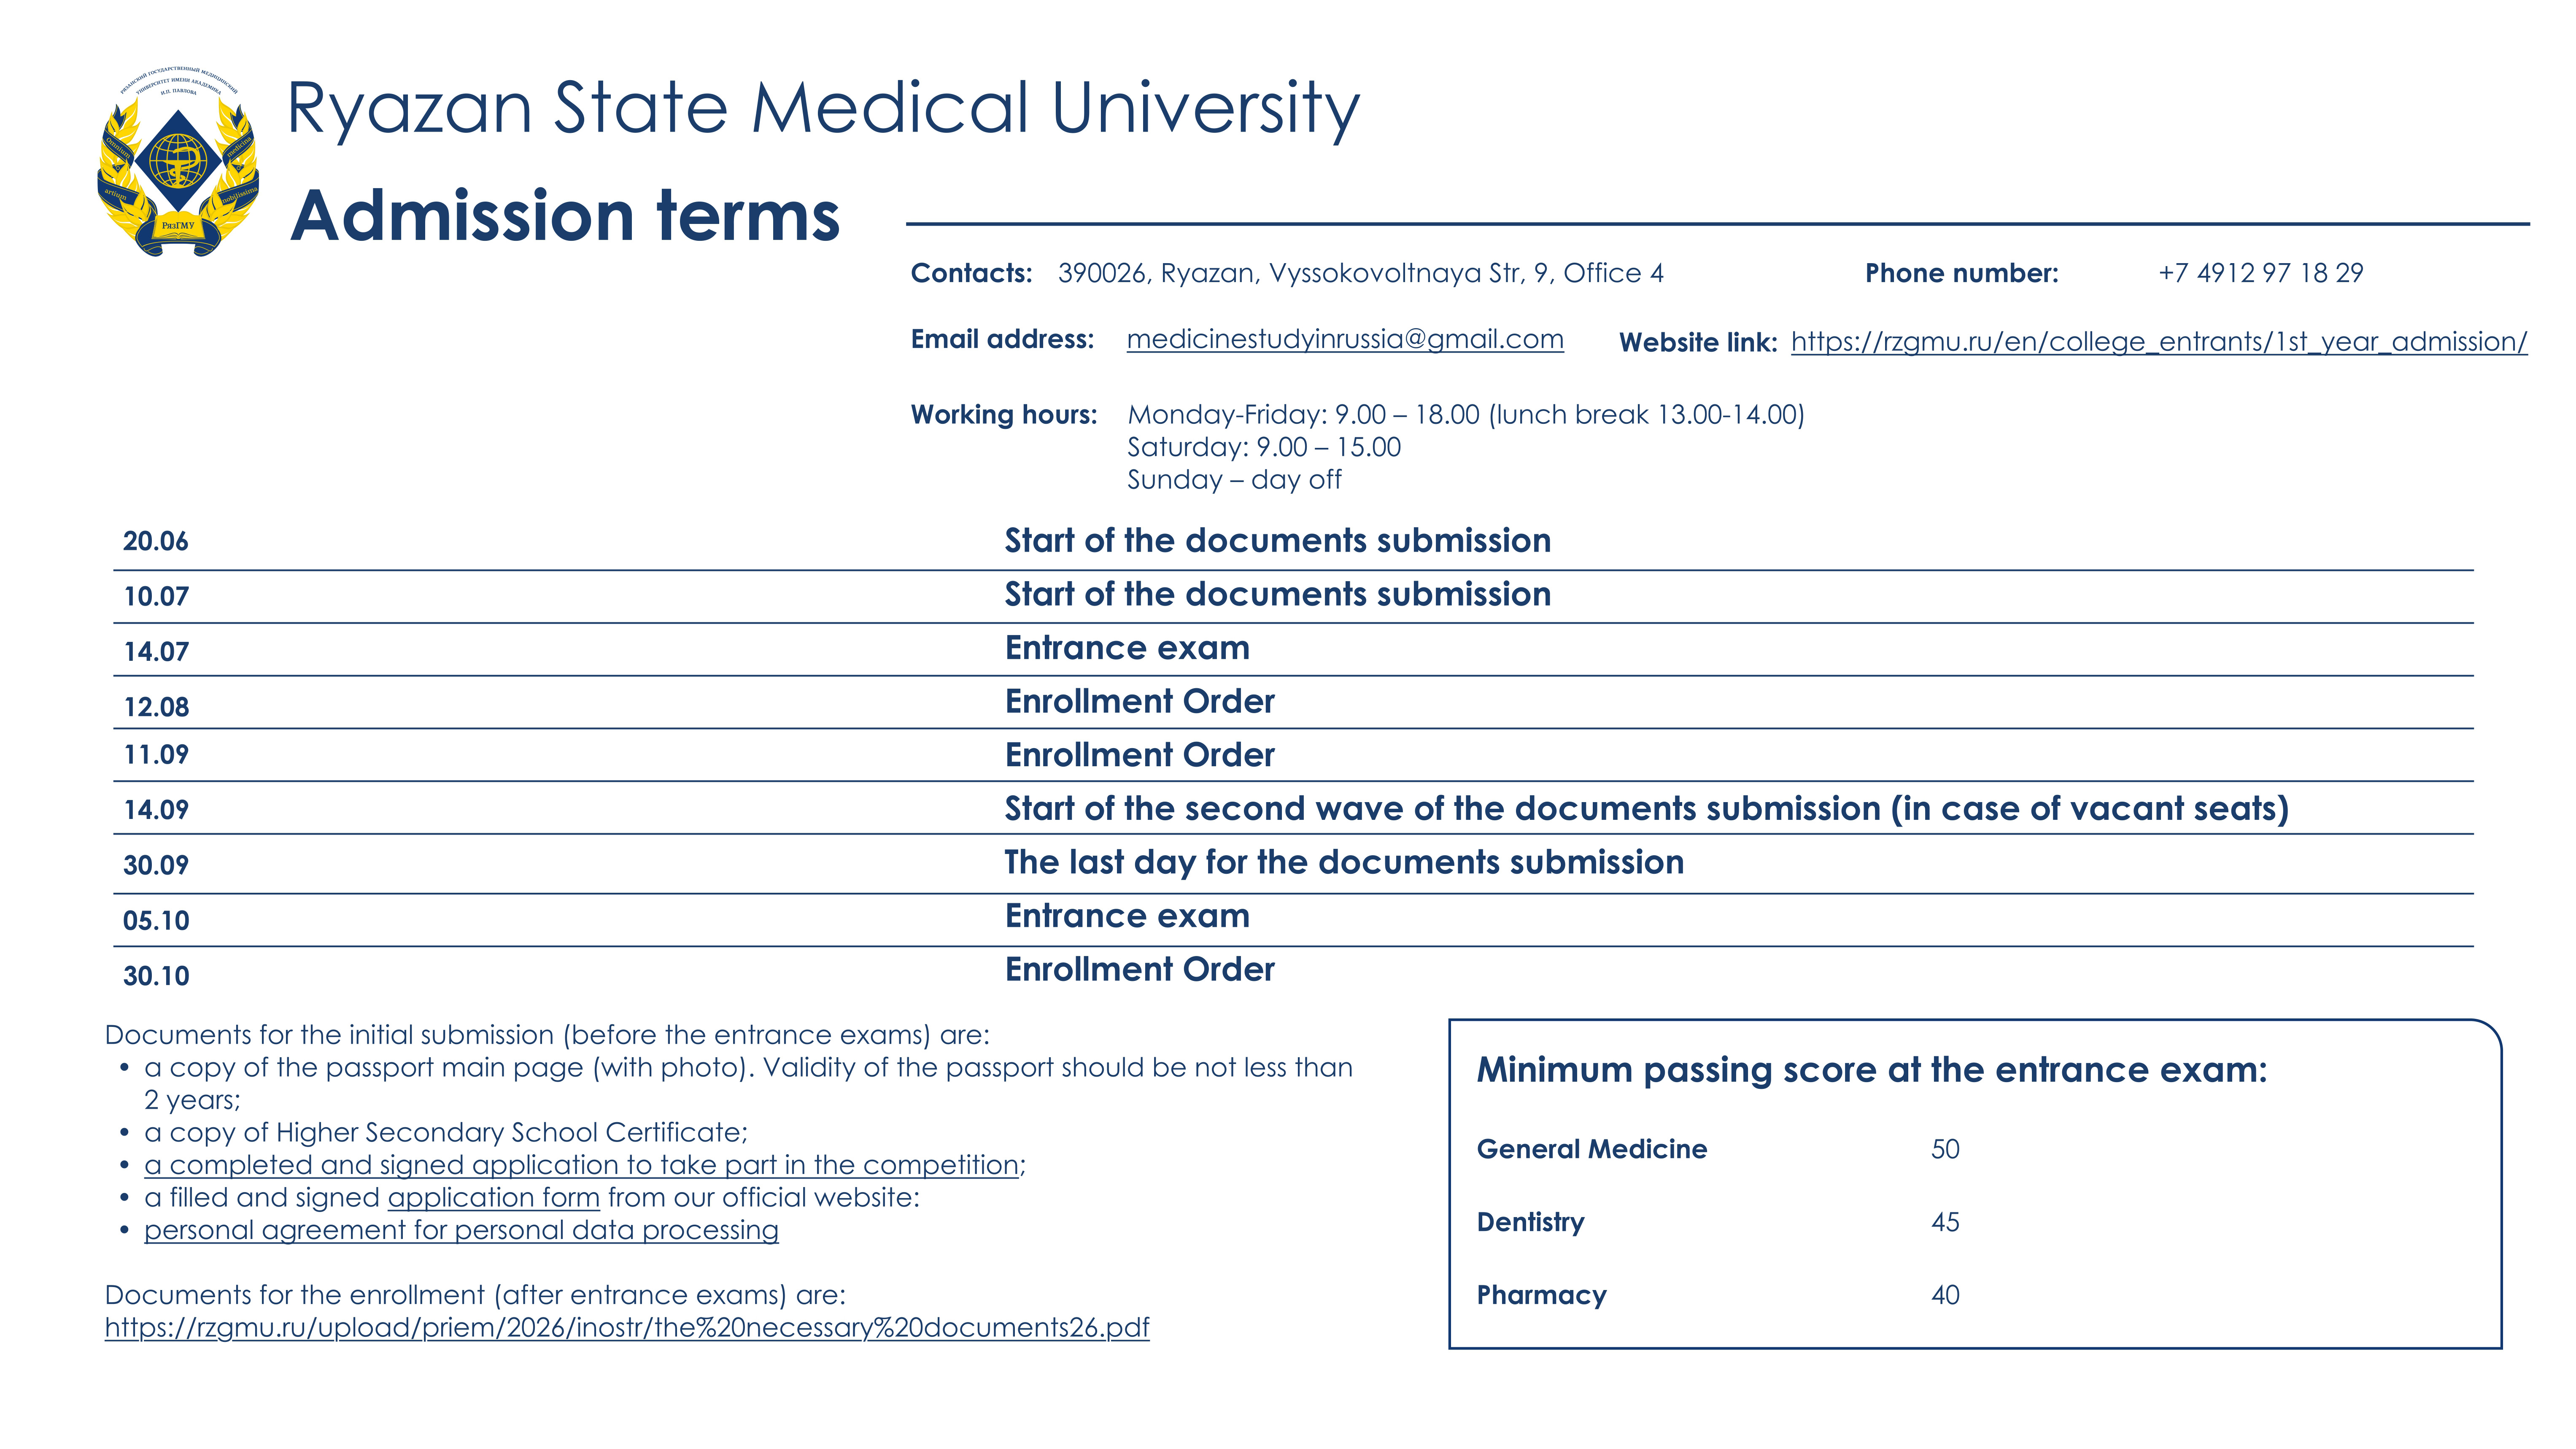Open the application form link
Screen dimensions: 2576x1449
[x=493, y=1198]
